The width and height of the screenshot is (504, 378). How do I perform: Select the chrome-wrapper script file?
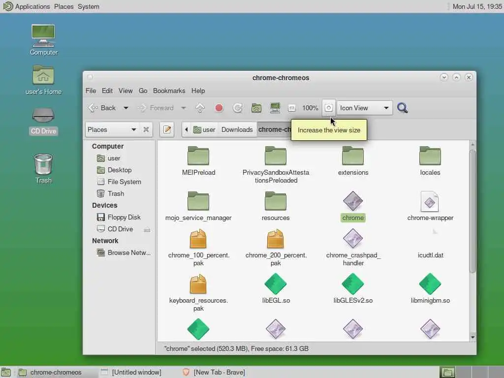point(430,206)
